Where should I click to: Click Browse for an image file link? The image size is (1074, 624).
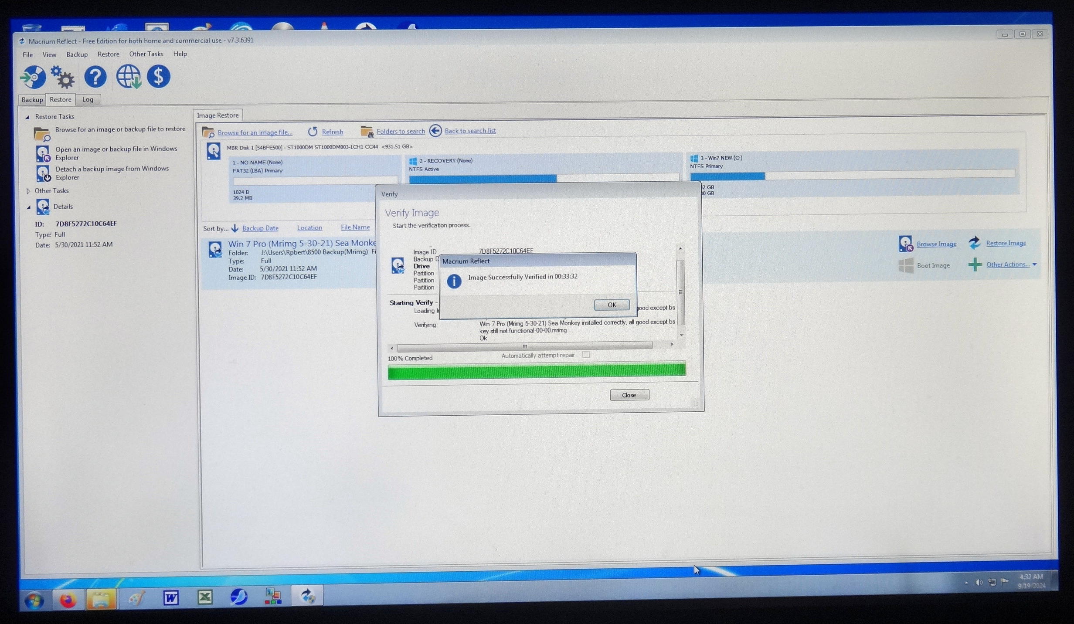[255, 132]
